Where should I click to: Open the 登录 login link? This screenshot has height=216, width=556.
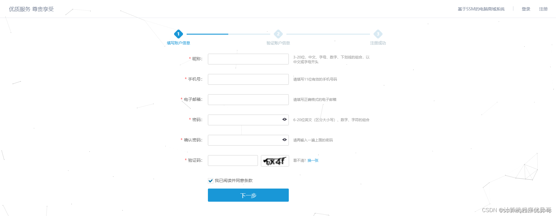(526, 9)
